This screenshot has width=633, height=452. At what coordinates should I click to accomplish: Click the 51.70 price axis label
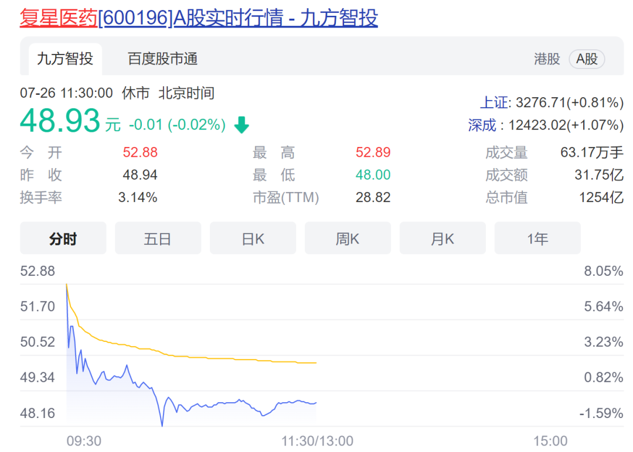(x=38, y=306)
